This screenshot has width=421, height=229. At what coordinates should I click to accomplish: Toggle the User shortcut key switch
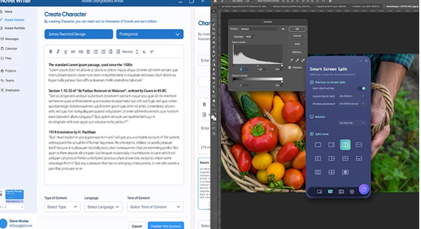click(x=361, y=88)
